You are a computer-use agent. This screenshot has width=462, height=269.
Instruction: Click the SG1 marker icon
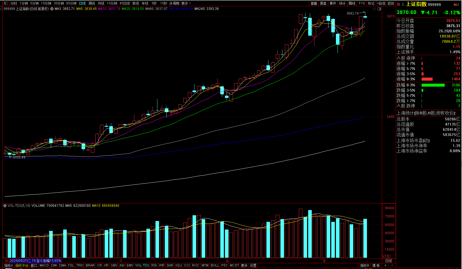pyautogui.click(x=456, y=5)
